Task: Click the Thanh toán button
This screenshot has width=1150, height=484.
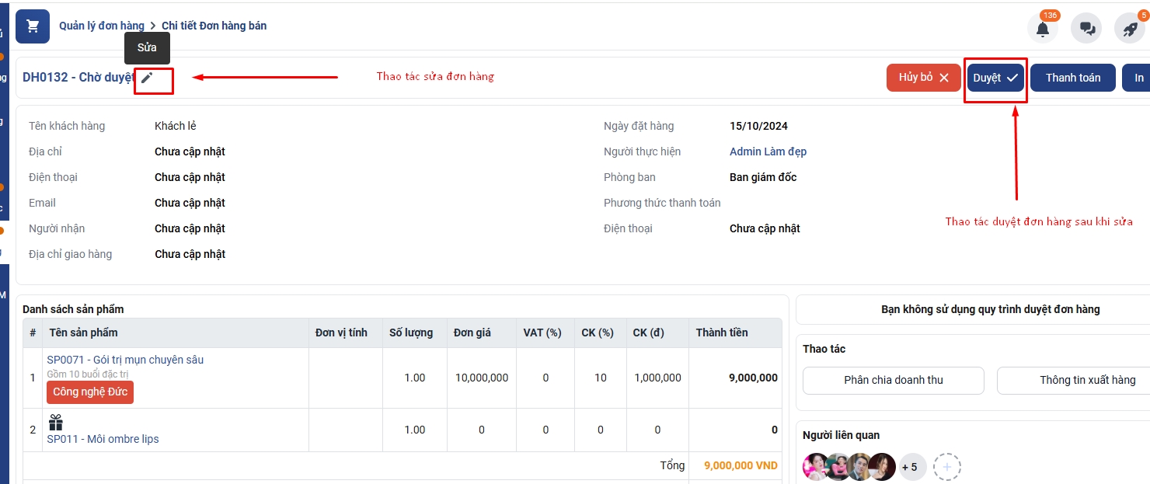Action: coord(1072,78)
